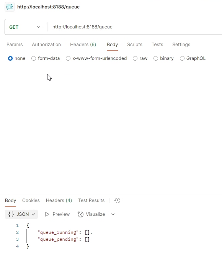Click the "queue_pending" key in response

pos(58,239)
